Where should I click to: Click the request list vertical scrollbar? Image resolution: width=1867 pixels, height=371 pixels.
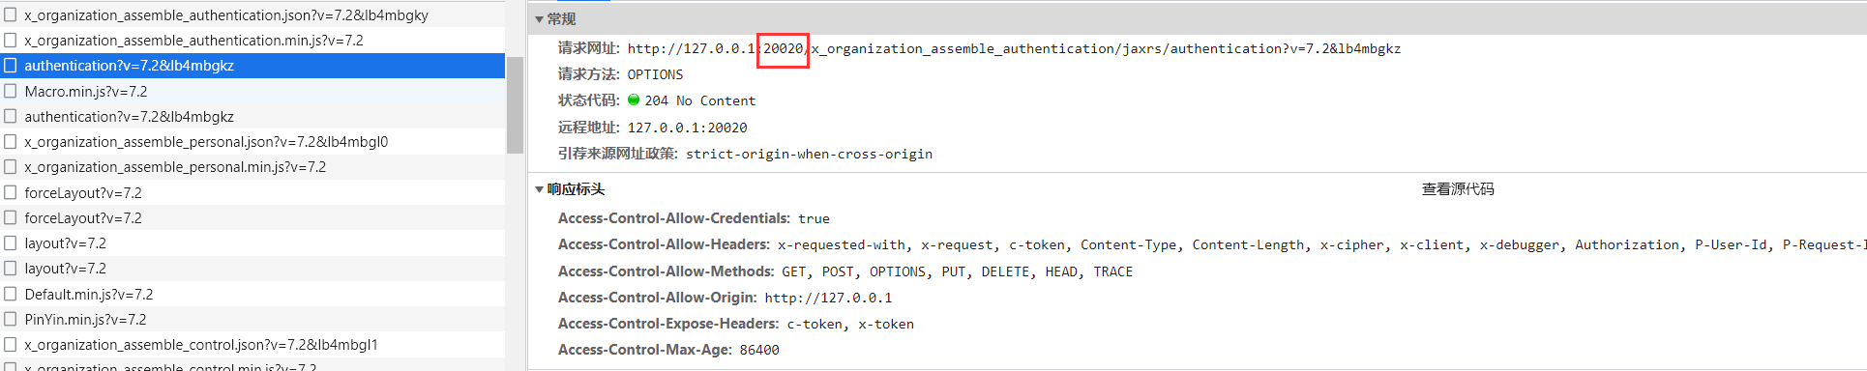[x=515, y=104]
